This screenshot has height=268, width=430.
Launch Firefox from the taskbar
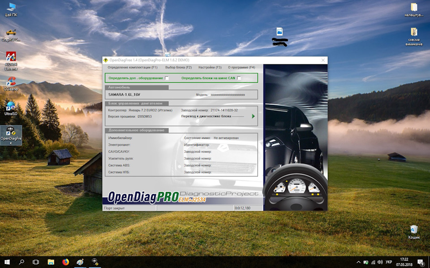[65, 262]
